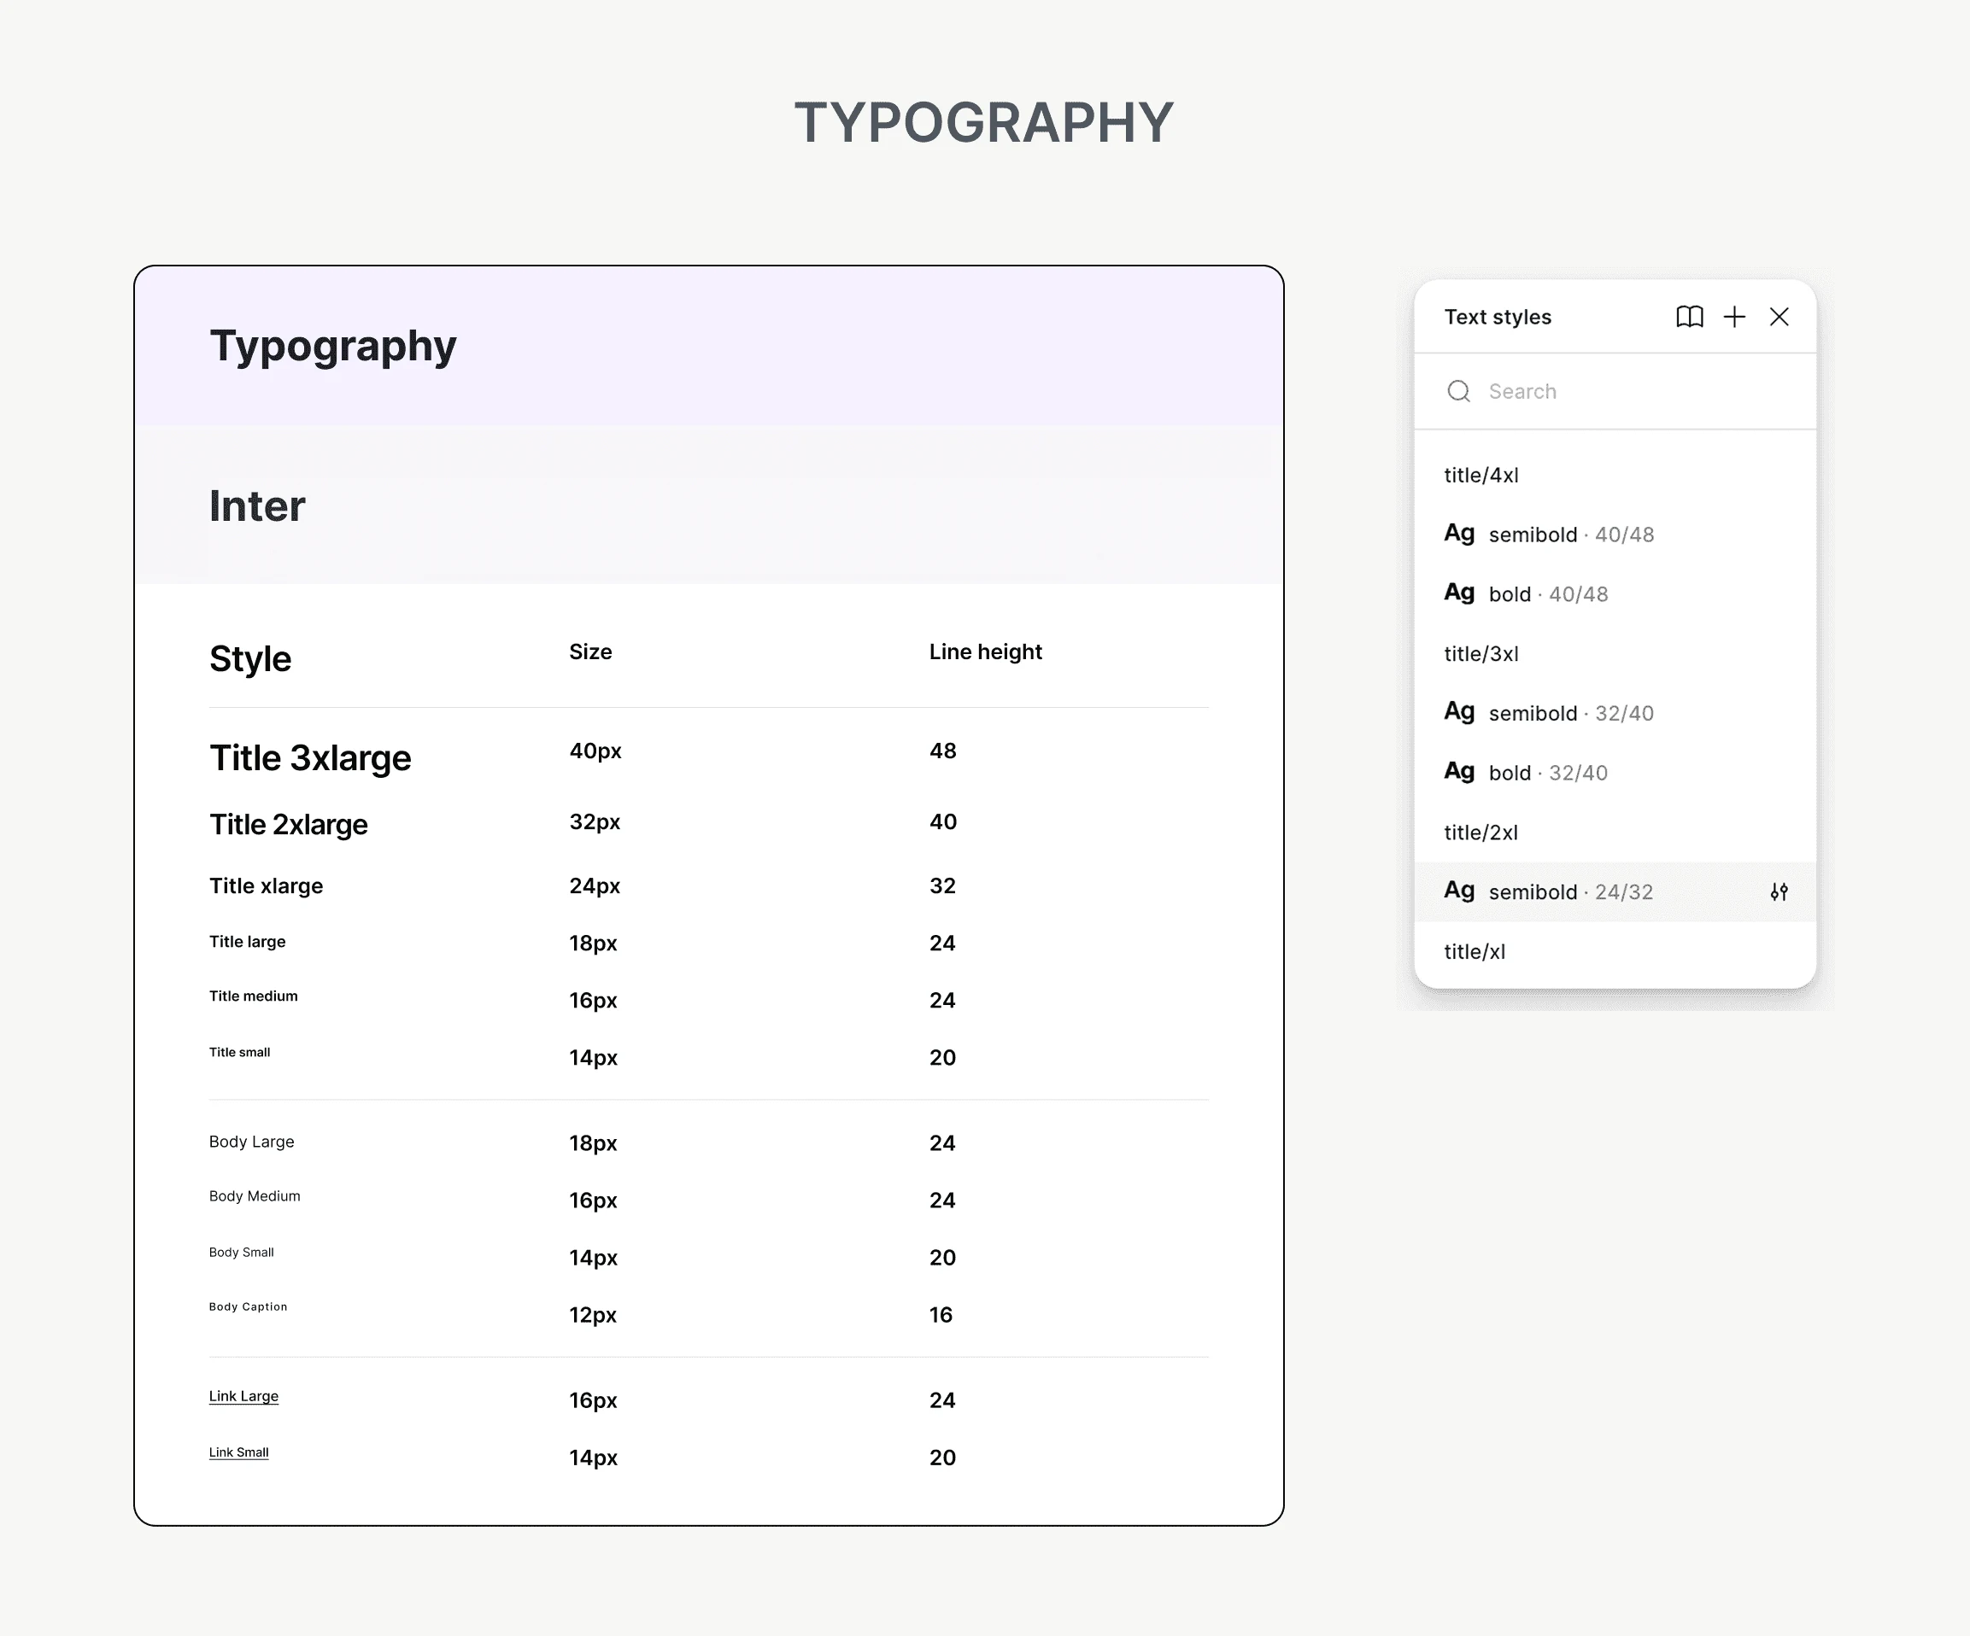Viewport: 1970px width, 1636px height.
Task: Close the Text styles panel
Action: point(1779,317)
